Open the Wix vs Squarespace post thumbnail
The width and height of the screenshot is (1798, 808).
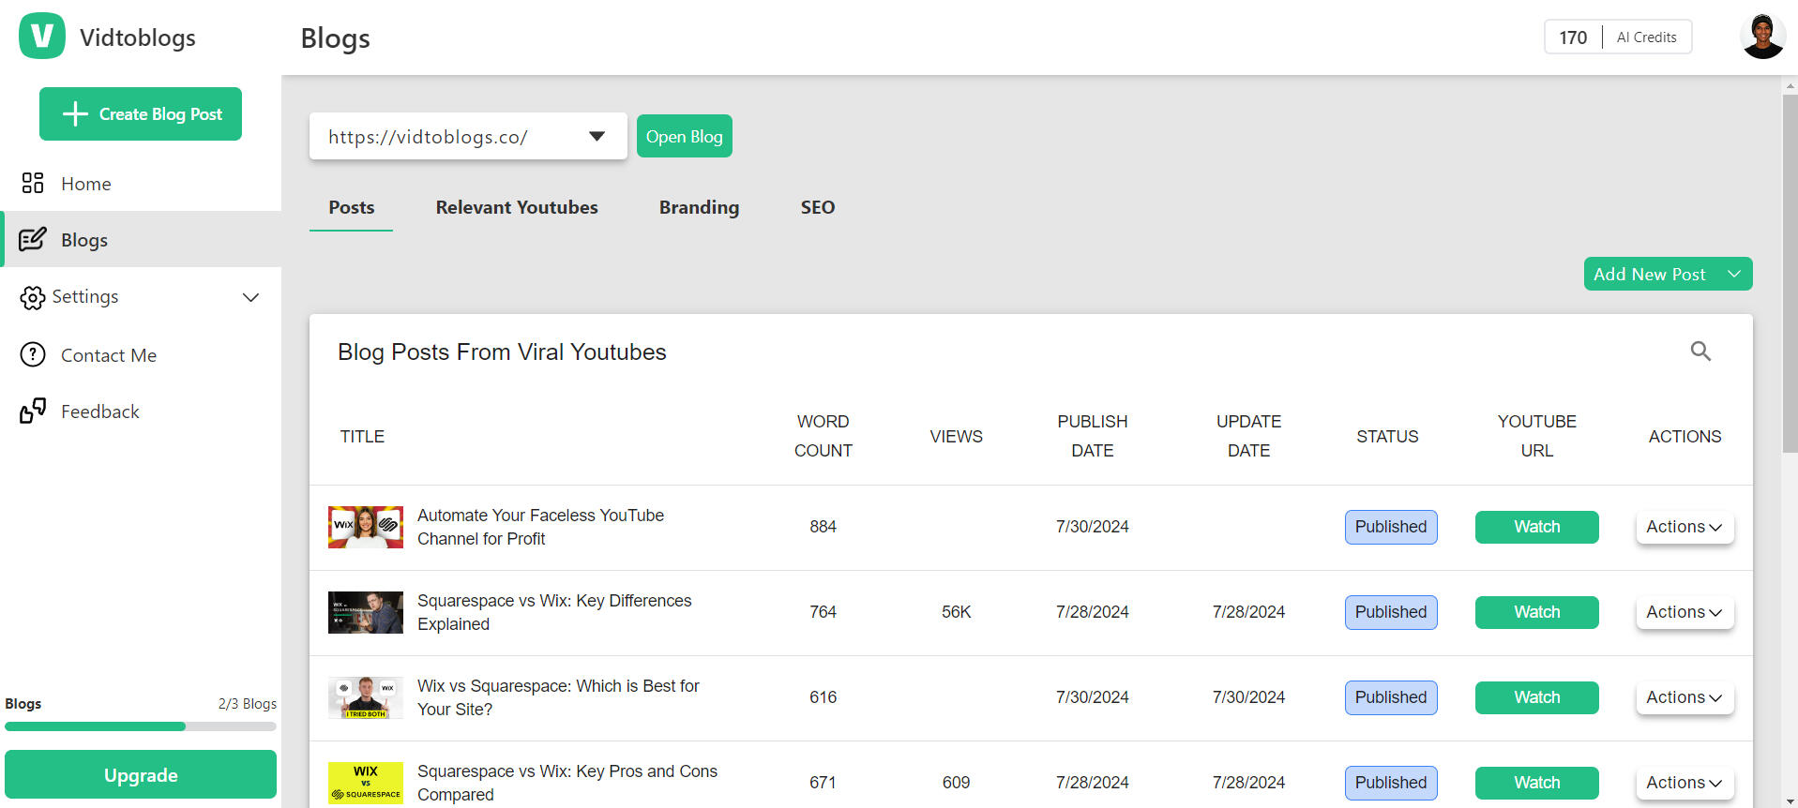366,697
